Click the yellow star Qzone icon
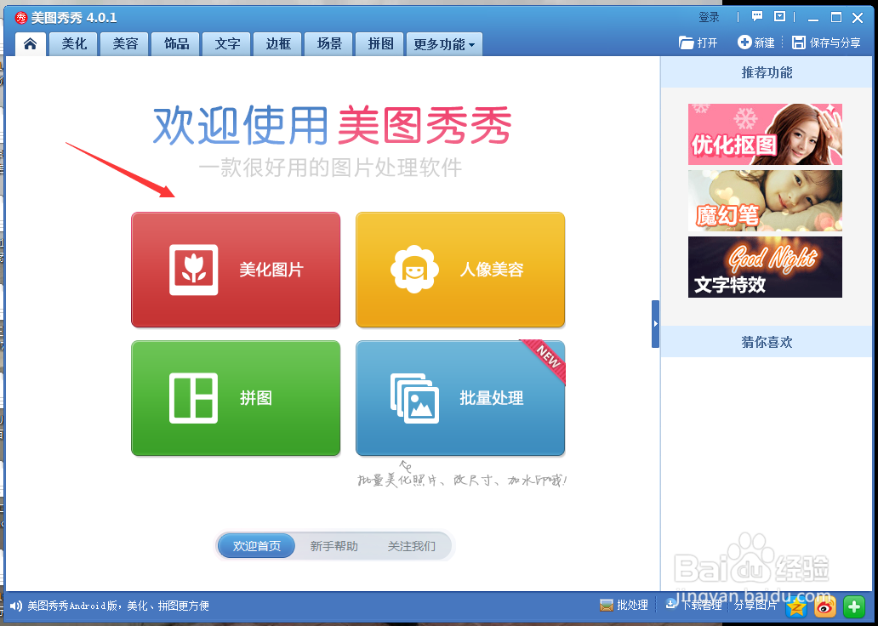The image size is (878, 626). click(x=796, y=606)
